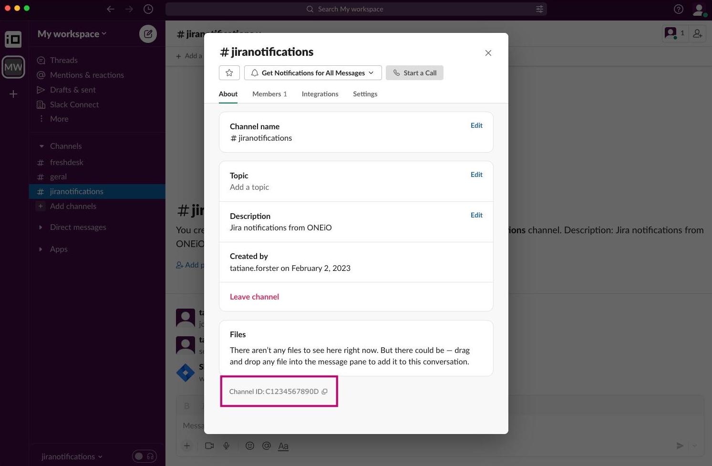The width and height of the screenshot is (712, 466).
Task: Click Start a Call button
Action: tap(414, 72)
